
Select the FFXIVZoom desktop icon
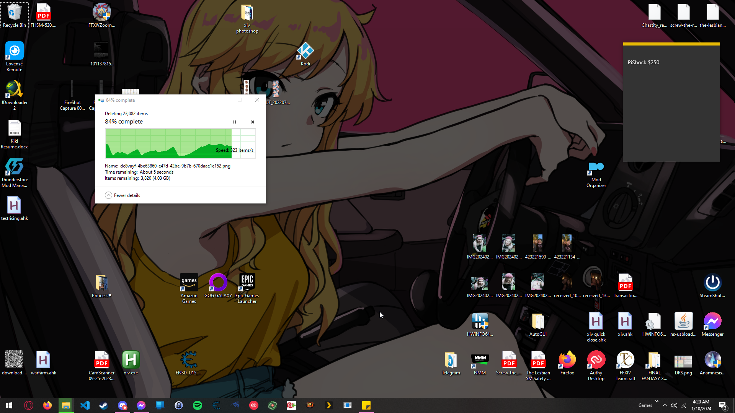tap(102, 15)
